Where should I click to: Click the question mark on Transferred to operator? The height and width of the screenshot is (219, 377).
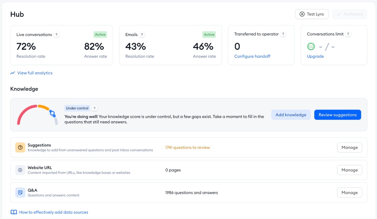point(283,34)
